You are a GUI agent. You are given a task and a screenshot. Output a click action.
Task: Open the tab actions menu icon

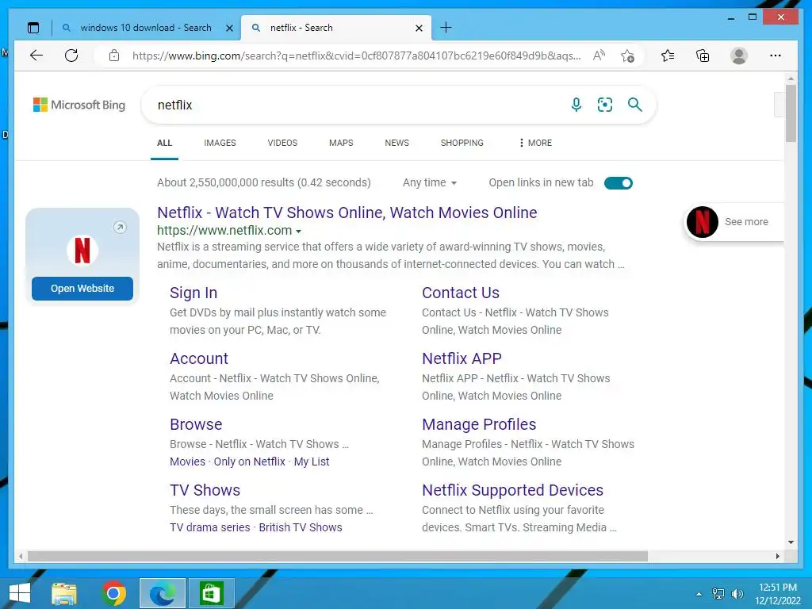(x=33, y=28)
